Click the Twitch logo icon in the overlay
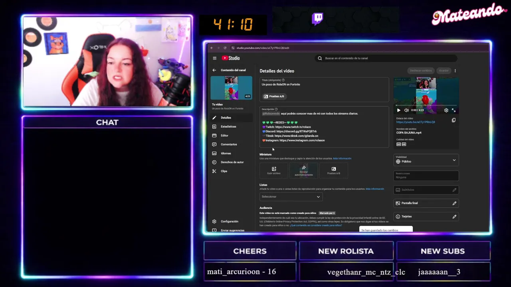This screenshot has width=511, height=287. click(x=317, y=19)
